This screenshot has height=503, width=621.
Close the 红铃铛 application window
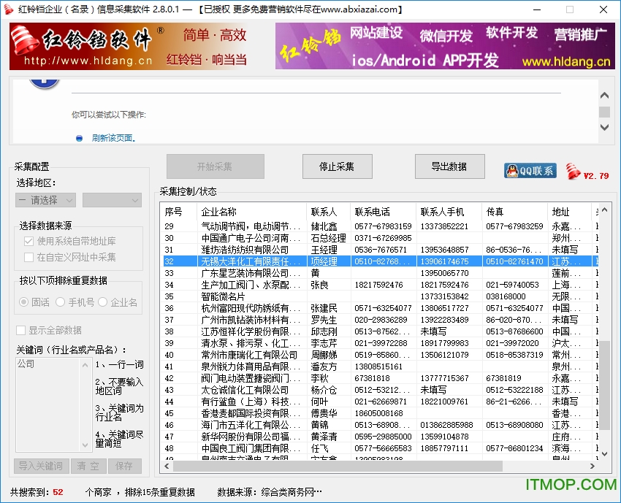(603, 9)
